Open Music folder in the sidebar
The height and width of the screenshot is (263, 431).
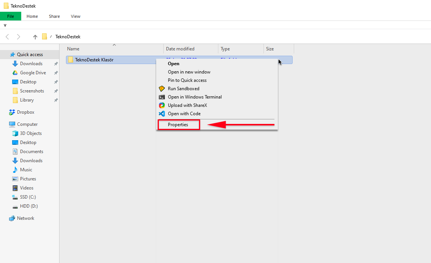coord(26,169)
